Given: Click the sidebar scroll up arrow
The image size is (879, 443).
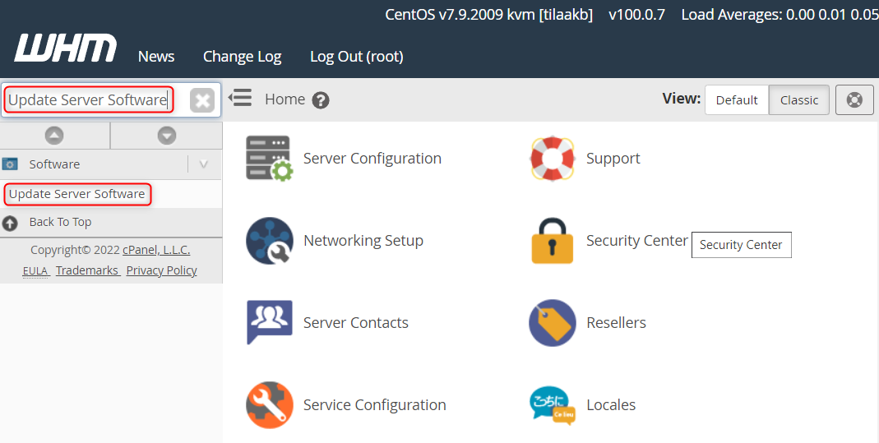Looking at the screenshot, I should 54,136.
